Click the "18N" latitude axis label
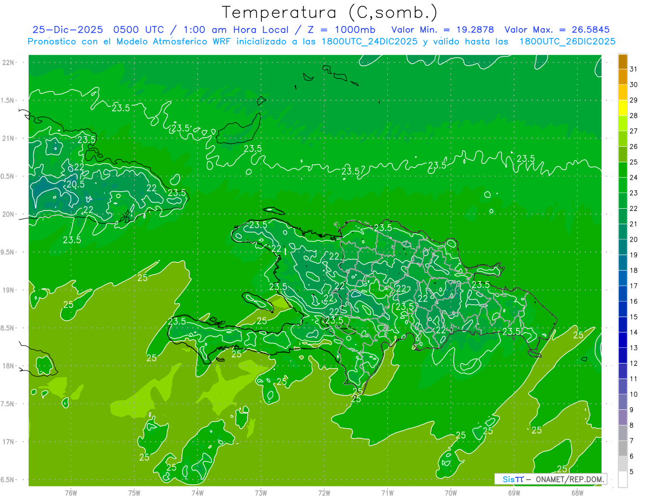Image resolution: width=648 pixels, height=500 pixels. [8, 366]
